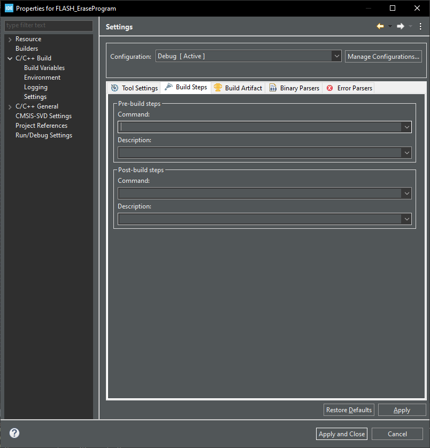430x448 pixels.
Task: Click Apply and Close button
Action: point(342,434)
